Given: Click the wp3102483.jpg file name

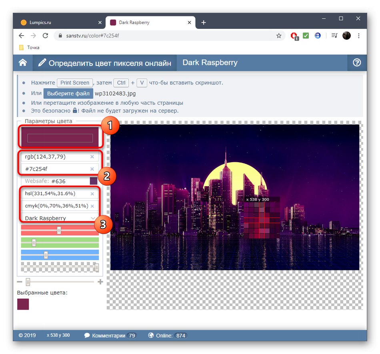Looking at the screenshot, I should 115,93.
